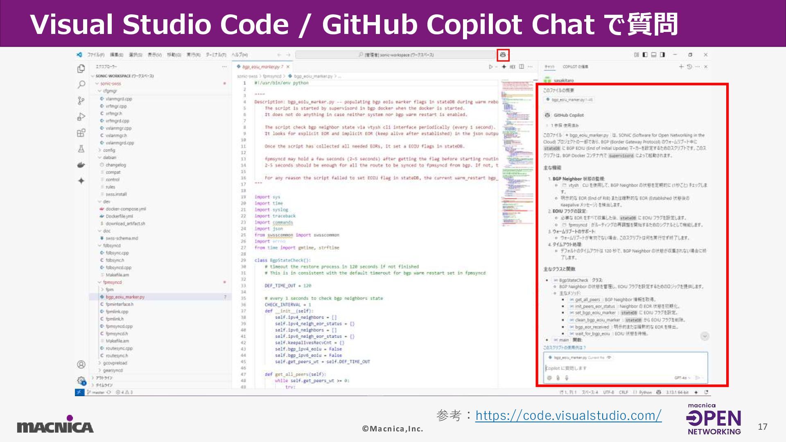The image size is (786, 442).
Task: Click the master branch status bar button
Action: [98, 392]
